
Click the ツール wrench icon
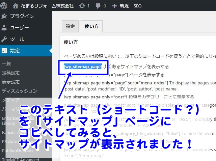tap(4, 39)
